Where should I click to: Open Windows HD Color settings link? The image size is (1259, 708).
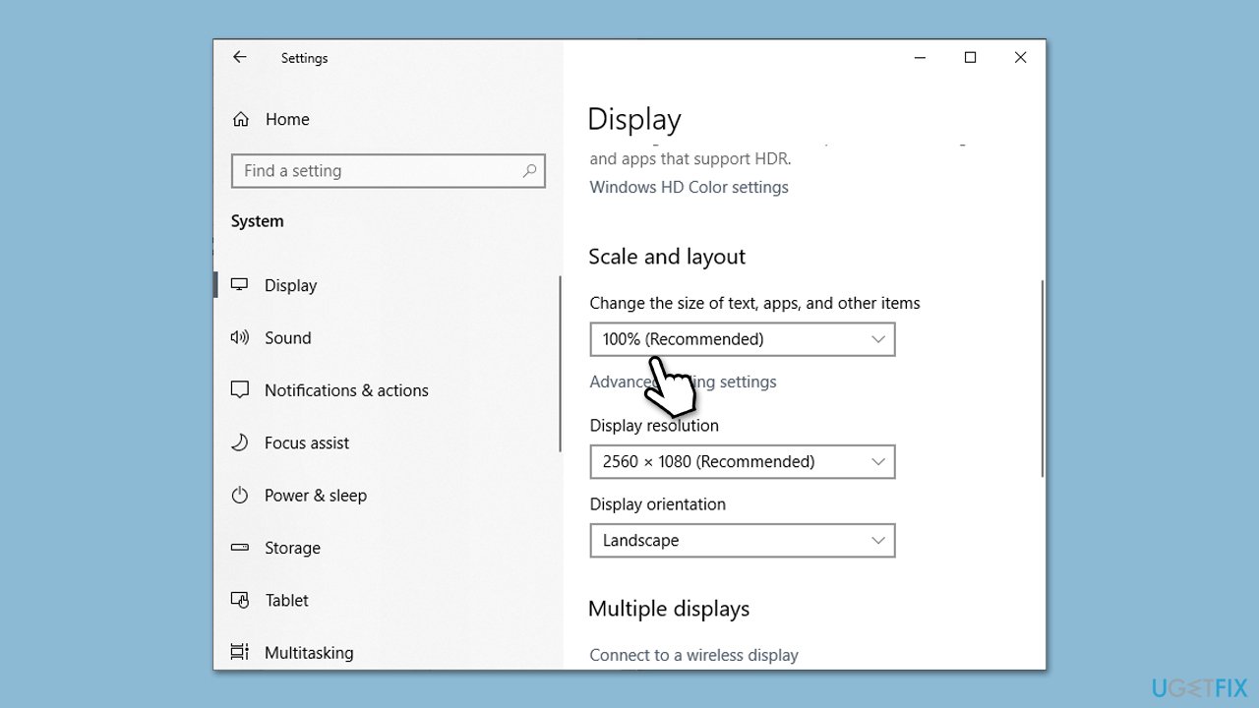pos(689,187)
